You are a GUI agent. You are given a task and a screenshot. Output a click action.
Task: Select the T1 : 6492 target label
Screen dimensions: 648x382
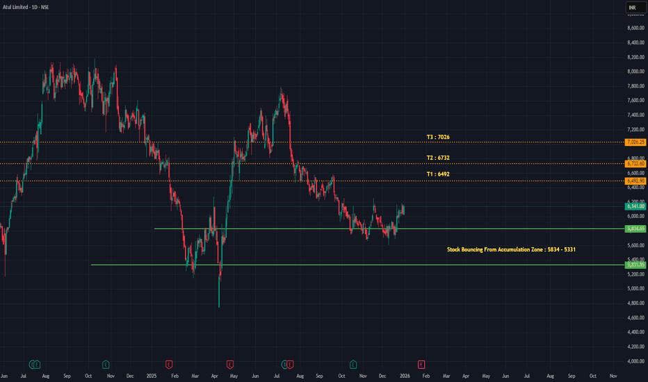point(438,174)
